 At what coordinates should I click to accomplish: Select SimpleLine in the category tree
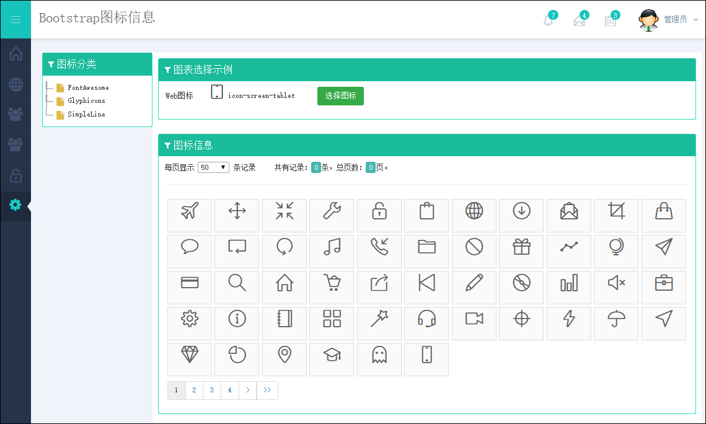pos(86,115)
